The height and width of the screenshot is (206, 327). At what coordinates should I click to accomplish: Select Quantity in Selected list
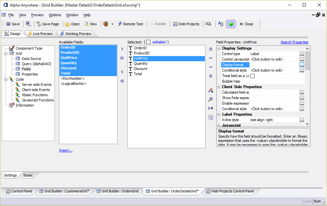tap(141, 63)
